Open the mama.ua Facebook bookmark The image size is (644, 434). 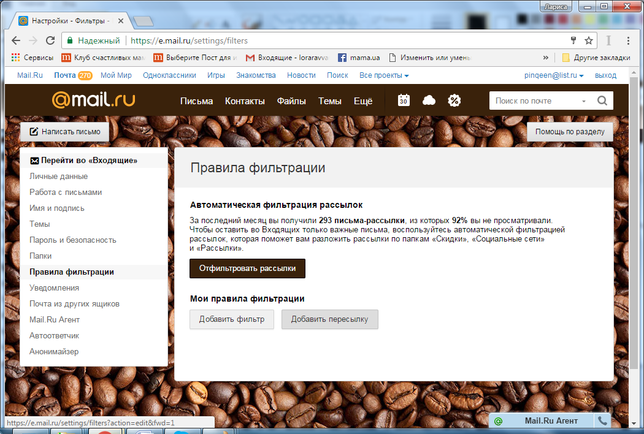coord(359,58)
